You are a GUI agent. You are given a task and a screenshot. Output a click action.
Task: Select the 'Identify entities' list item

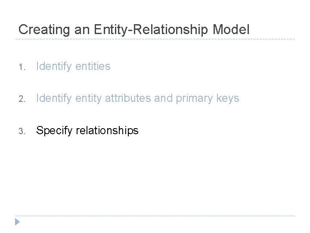(73, 66)
